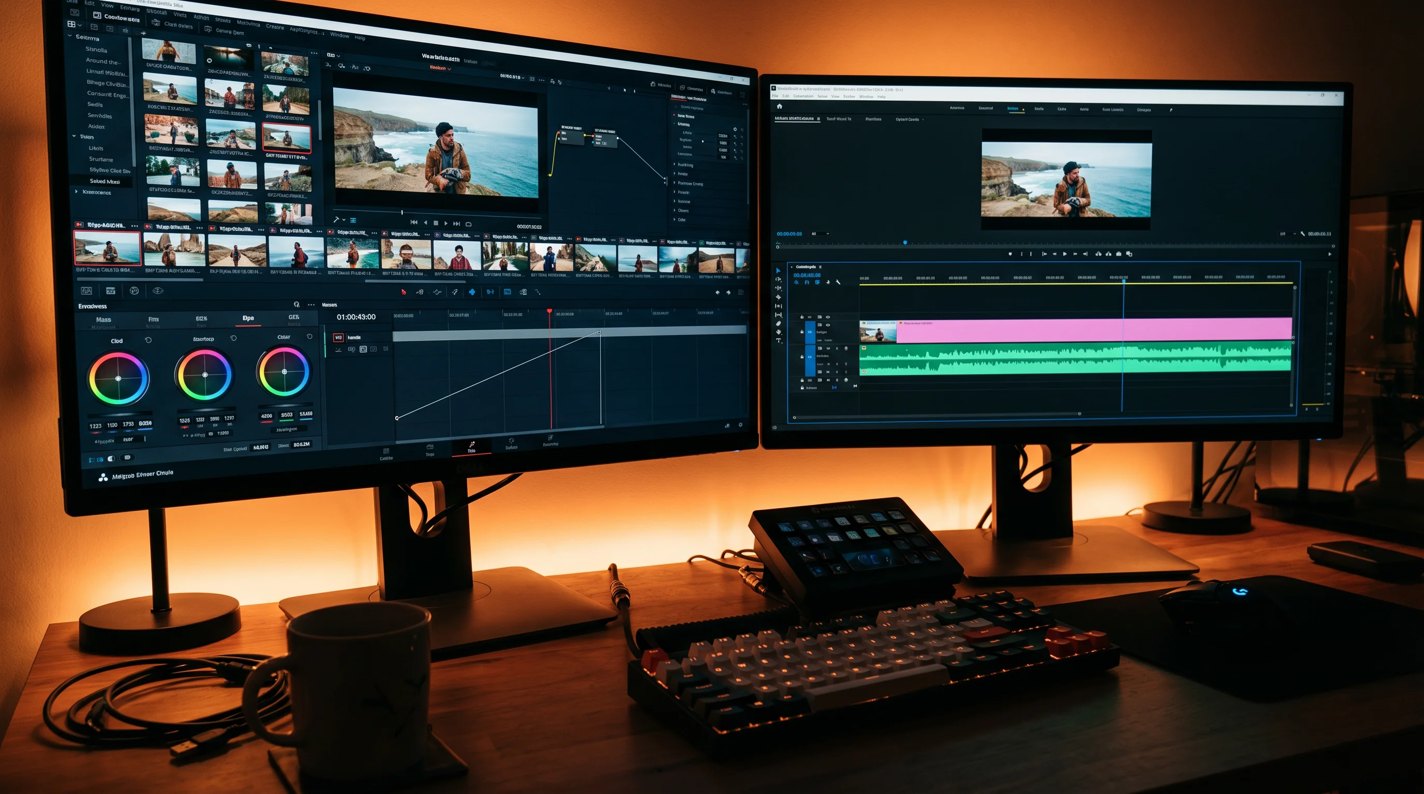Toggle lock on the pink clip video track
The height and width of the screenshot is (794, 1424).
coord(802,331)
